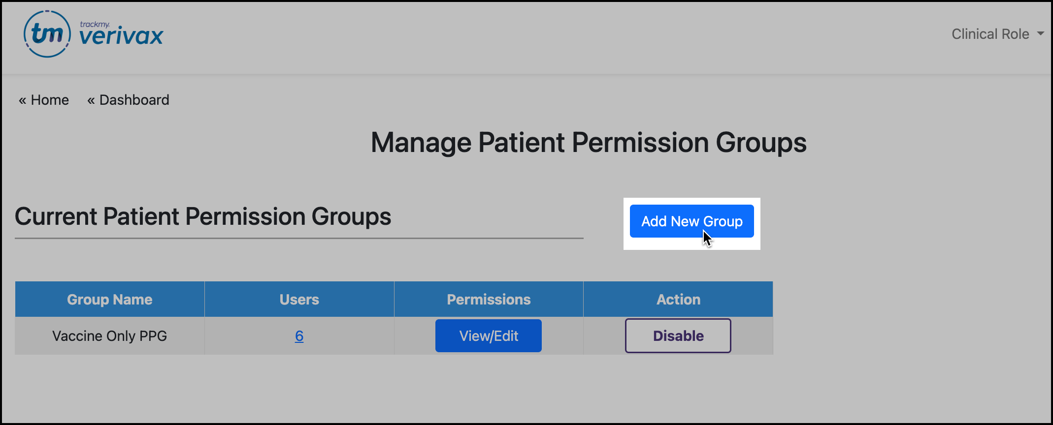Screen dimensions: 1053x425
Task: Click the circular tm logo icon
Action: (x=47, y=34)
